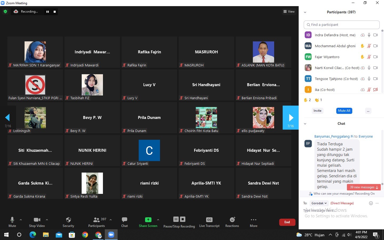Image resolution: width=384 pixels, height=240 pixels.
Task: Open the Security shield options
Action: (68, 222)
